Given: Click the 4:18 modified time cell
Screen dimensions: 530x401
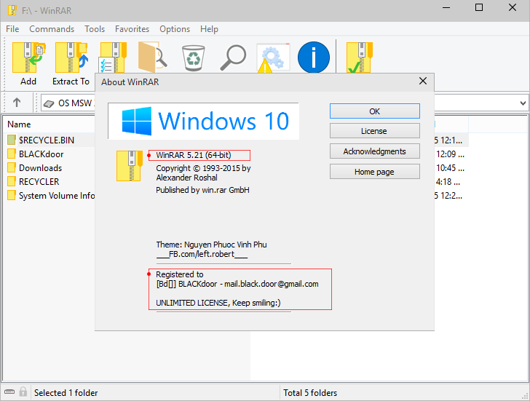Looking at the screenshot, I should (448, 182).
